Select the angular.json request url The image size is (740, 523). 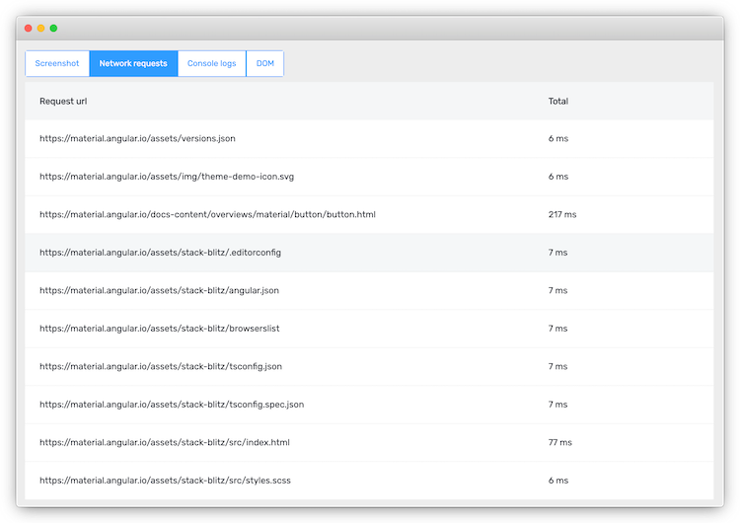159,290
